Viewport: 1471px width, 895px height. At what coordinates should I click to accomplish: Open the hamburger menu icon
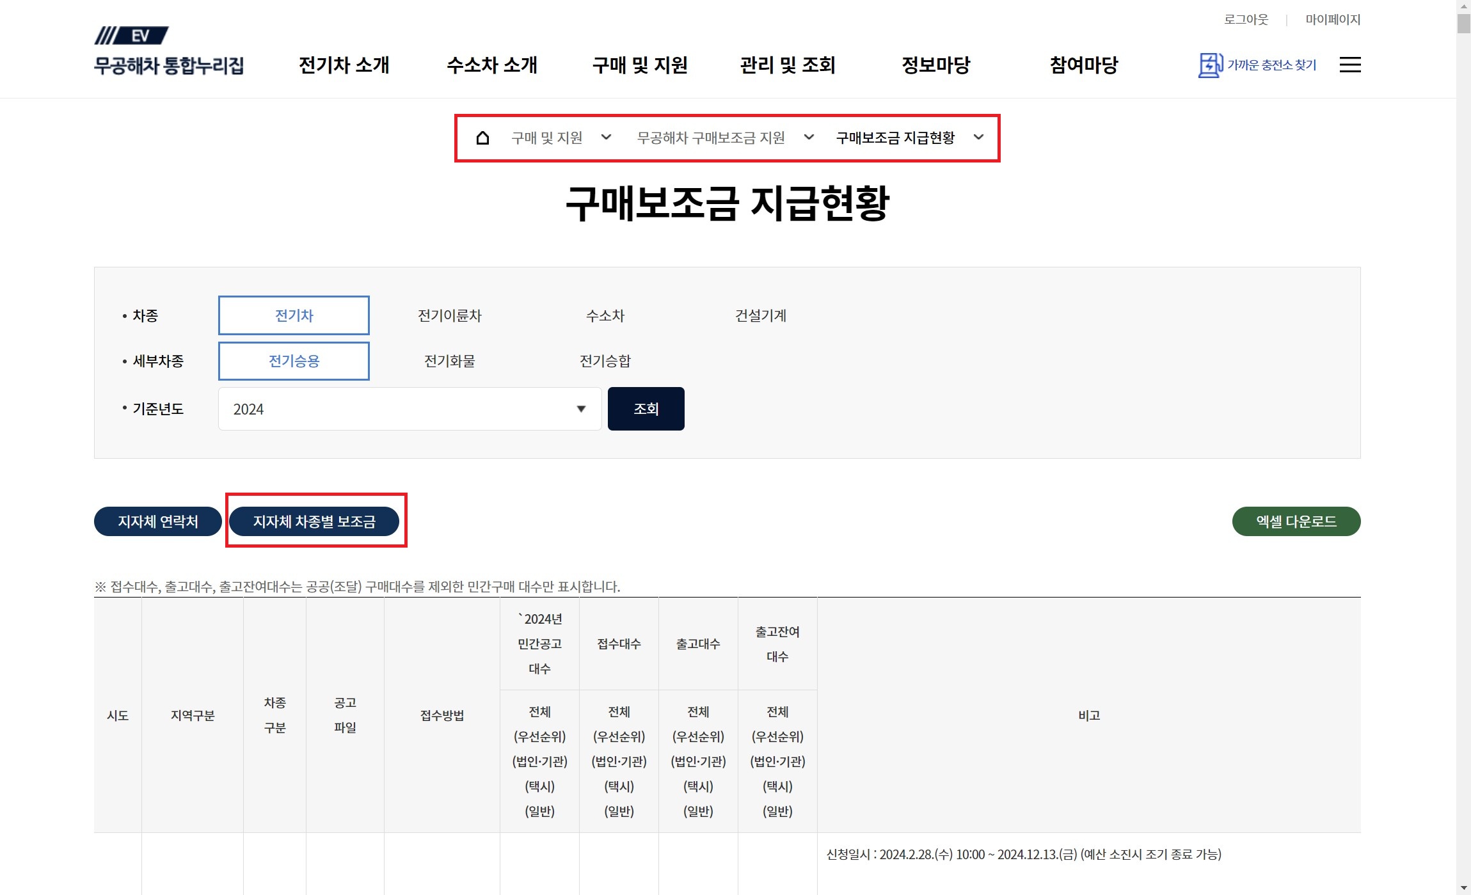pyautogui.click(x=1349, y=65)
